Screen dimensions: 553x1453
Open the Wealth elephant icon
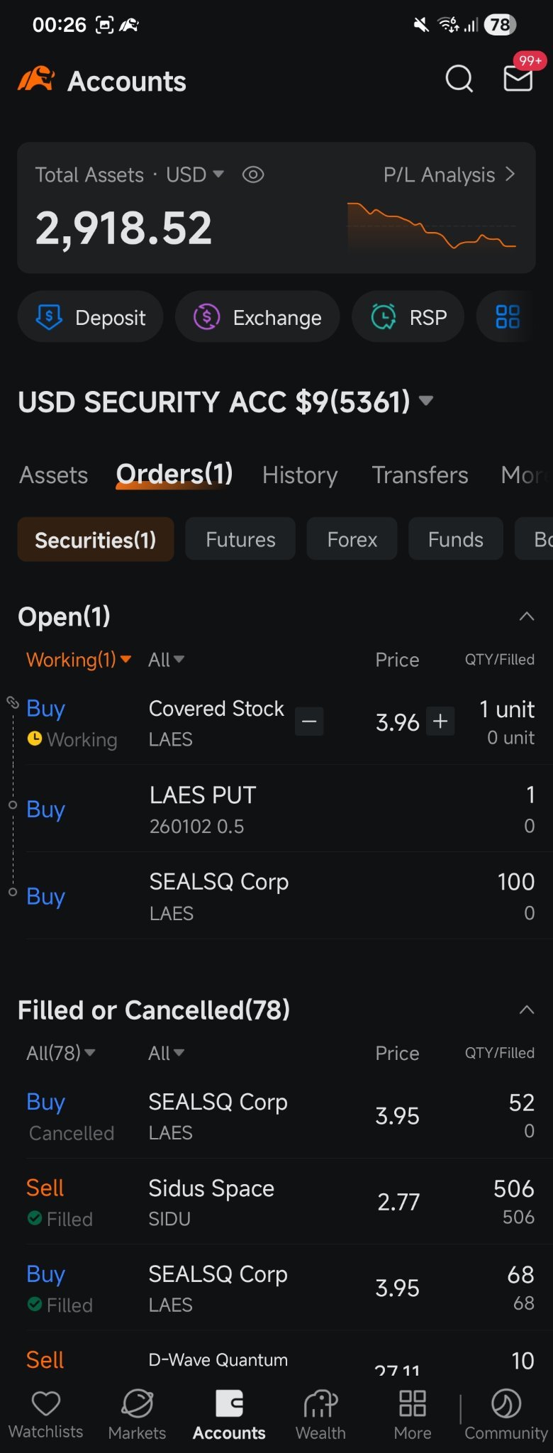[320, 1403]
